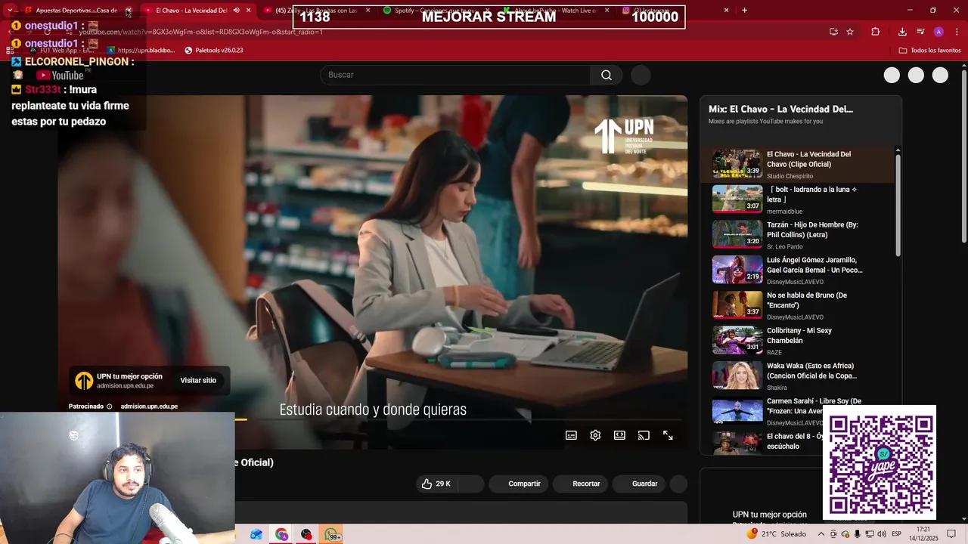Click the volume speaker icon in system tray
968x544 pixels.
[881, 534]
